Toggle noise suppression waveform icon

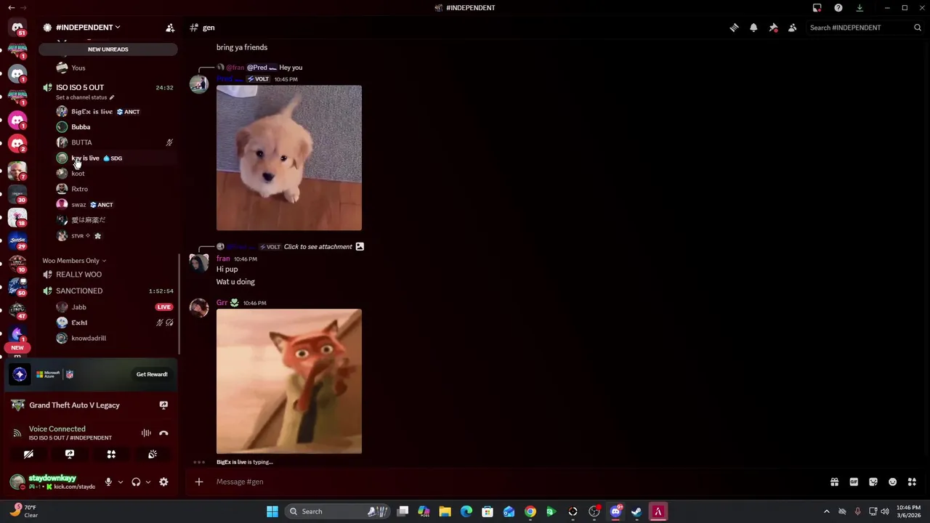tap(146, 433)
